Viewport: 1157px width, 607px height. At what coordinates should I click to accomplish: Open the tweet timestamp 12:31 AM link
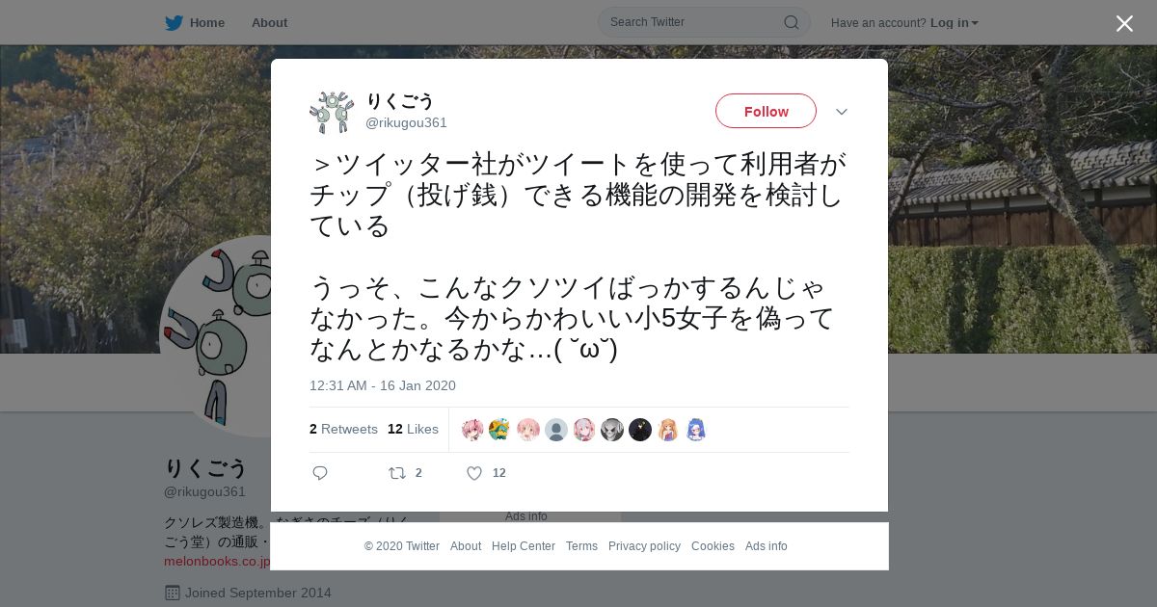click(383, 385)
